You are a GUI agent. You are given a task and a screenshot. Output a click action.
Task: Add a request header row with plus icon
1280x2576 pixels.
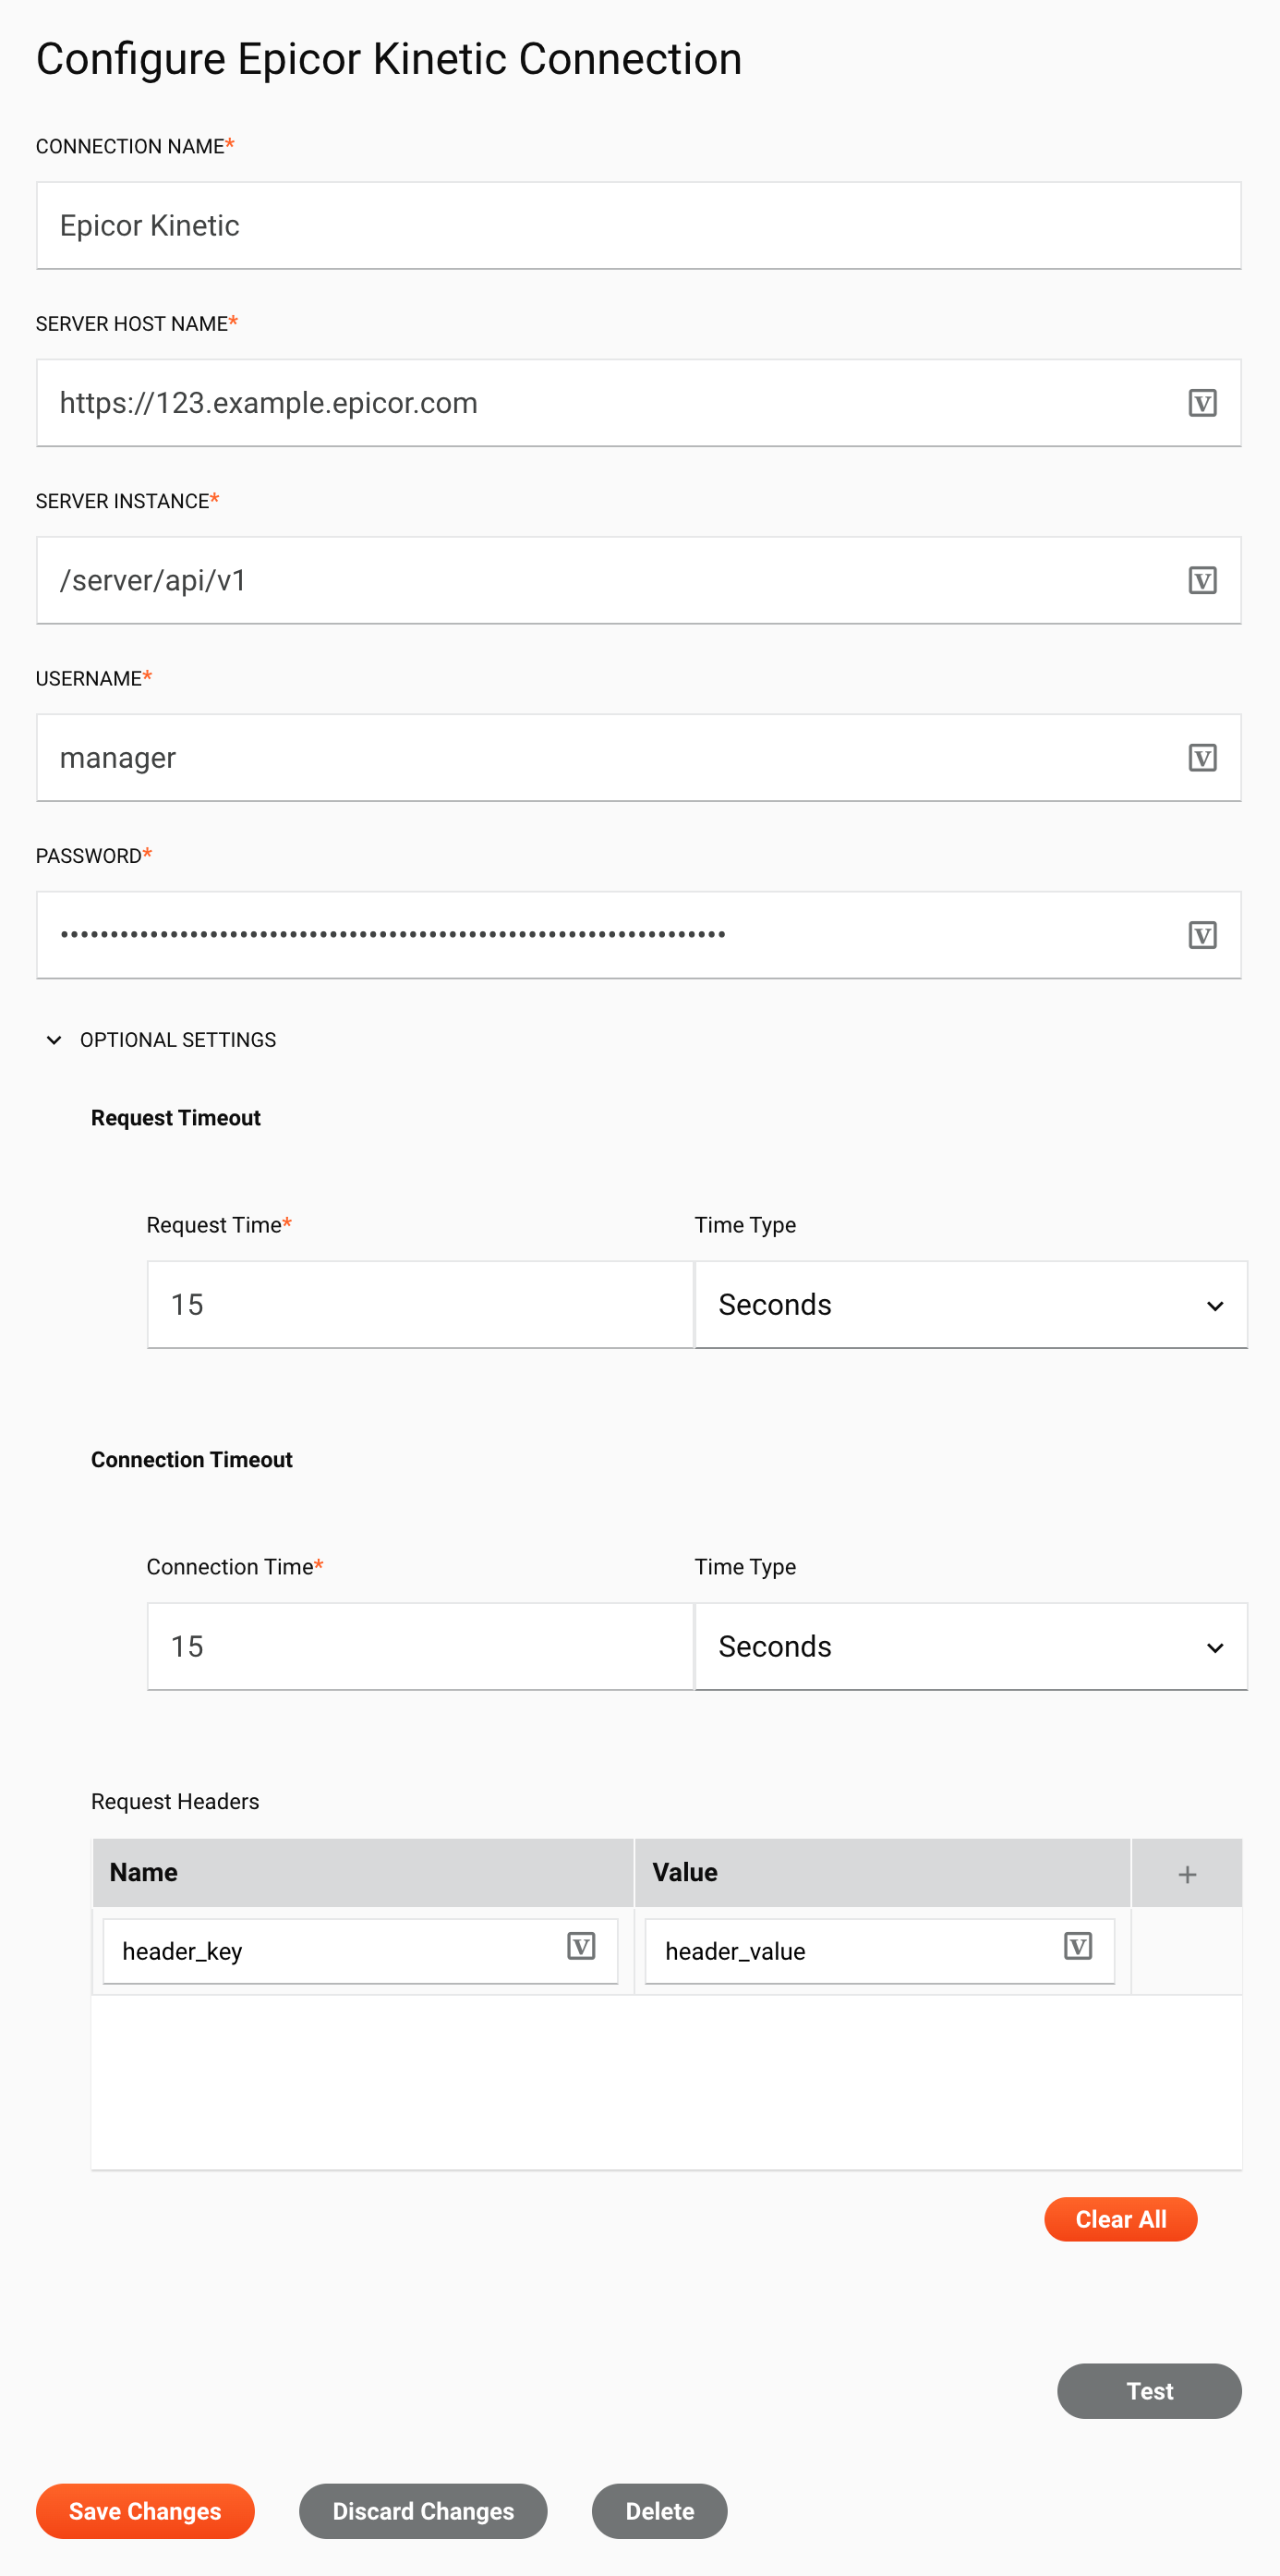pyautogui.click(x=1186, y=1874)
